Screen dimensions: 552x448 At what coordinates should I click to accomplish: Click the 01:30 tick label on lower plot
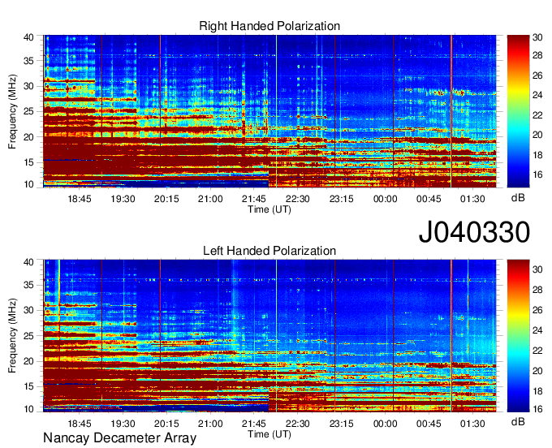pyautogui.click(x=472, y=424)
